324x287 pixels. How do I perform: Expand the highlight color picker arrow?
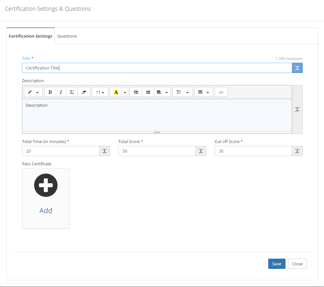(x=125, y=92)
